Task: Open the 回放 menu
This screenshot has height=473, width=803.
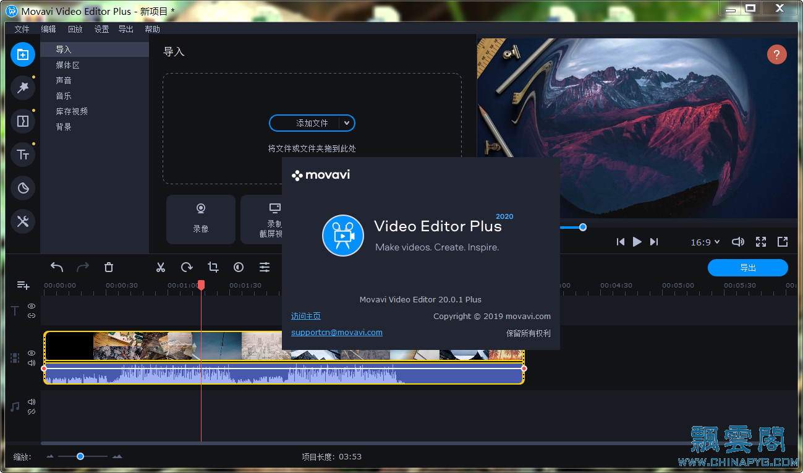Action: click(75, 29)
